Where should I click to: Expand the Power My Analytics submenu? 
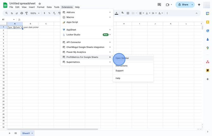(87, 52)
